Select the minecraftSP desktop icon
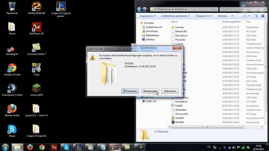The width and height of the screenshot is (269, 151). click(37, 90)
